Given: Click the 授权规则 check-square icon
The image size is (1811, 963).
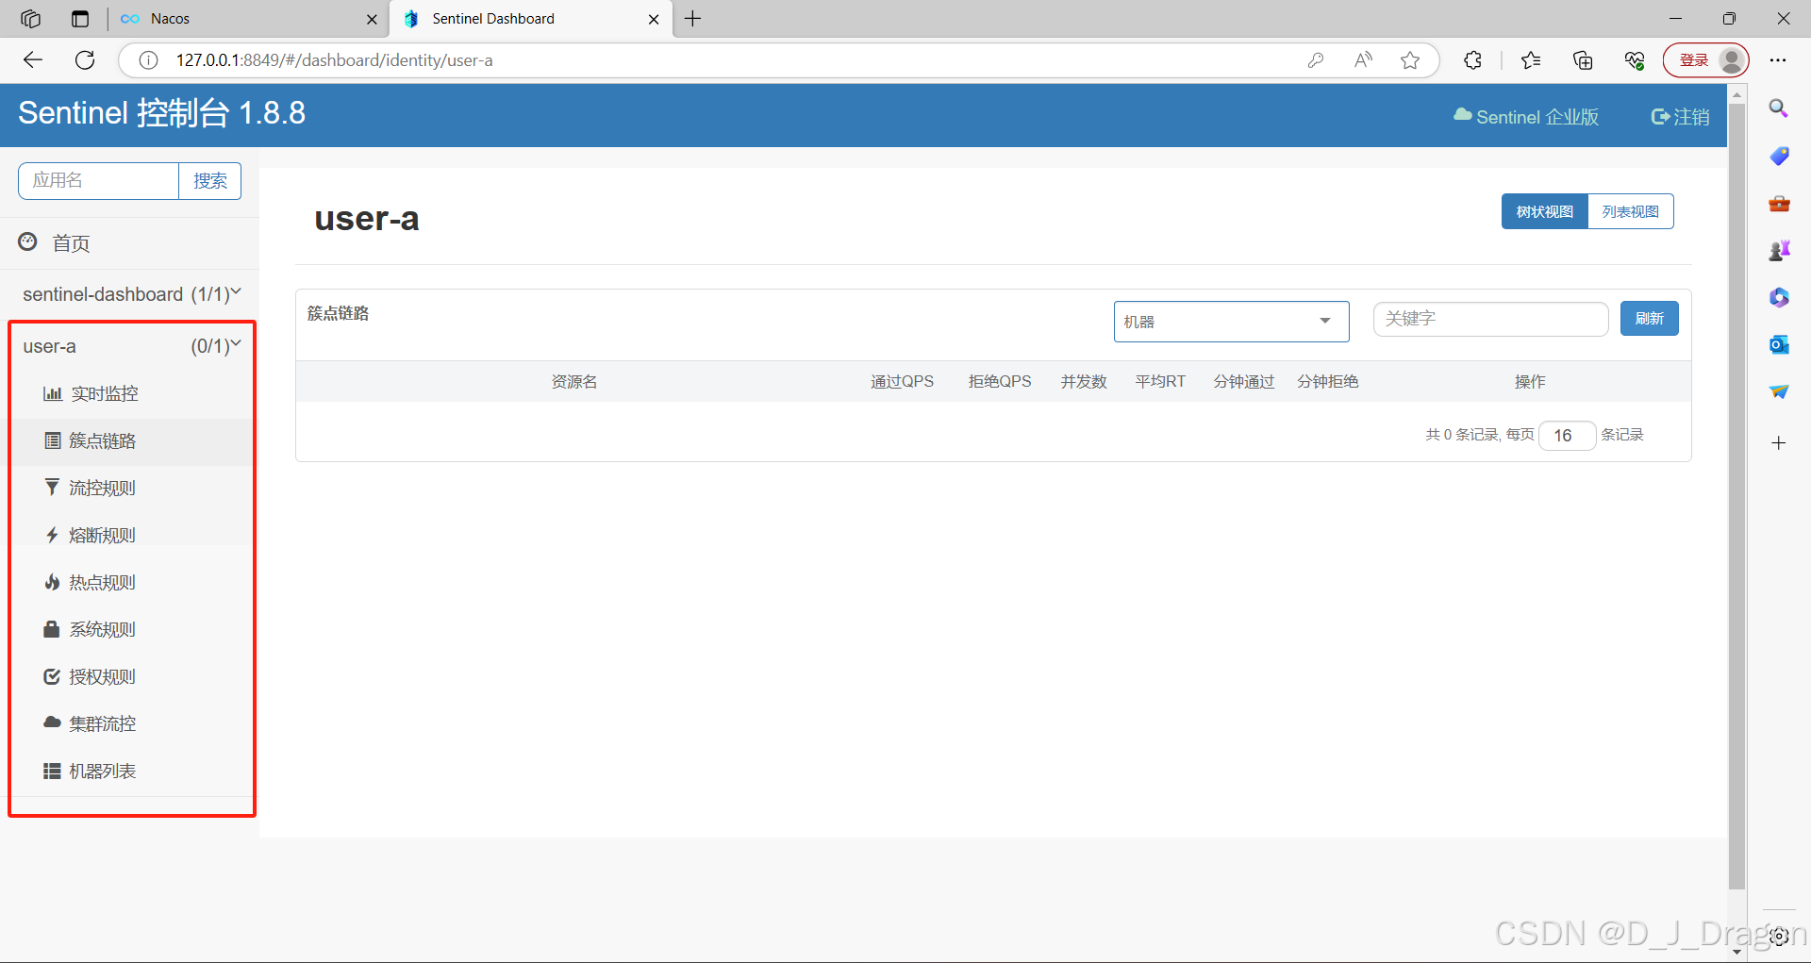Looking at the screenshot, I should [53, 676].
